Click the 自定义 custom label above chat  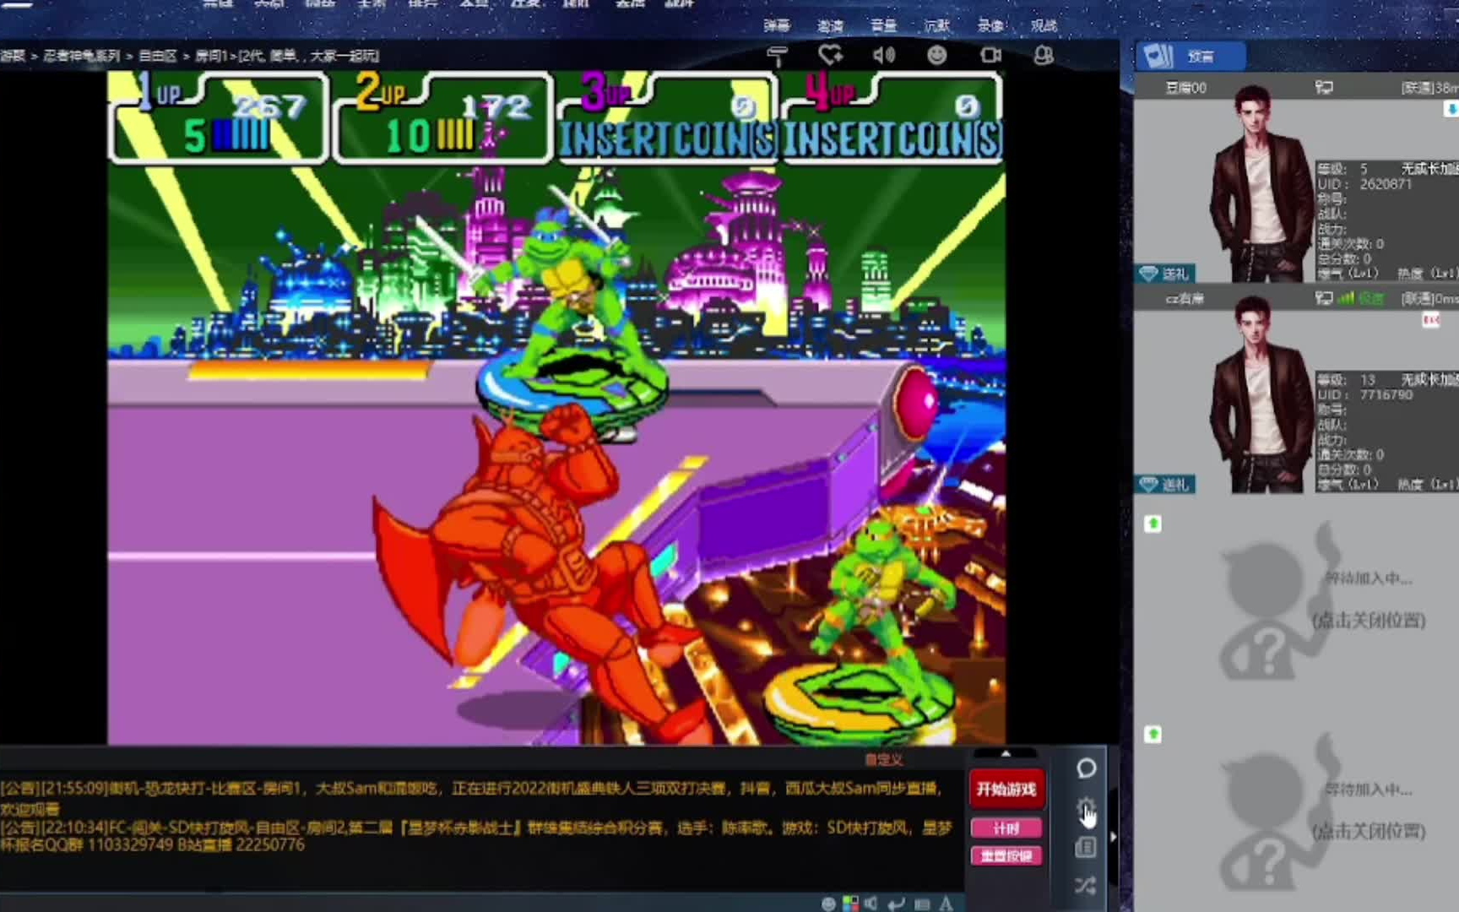(x=884, y=759)
